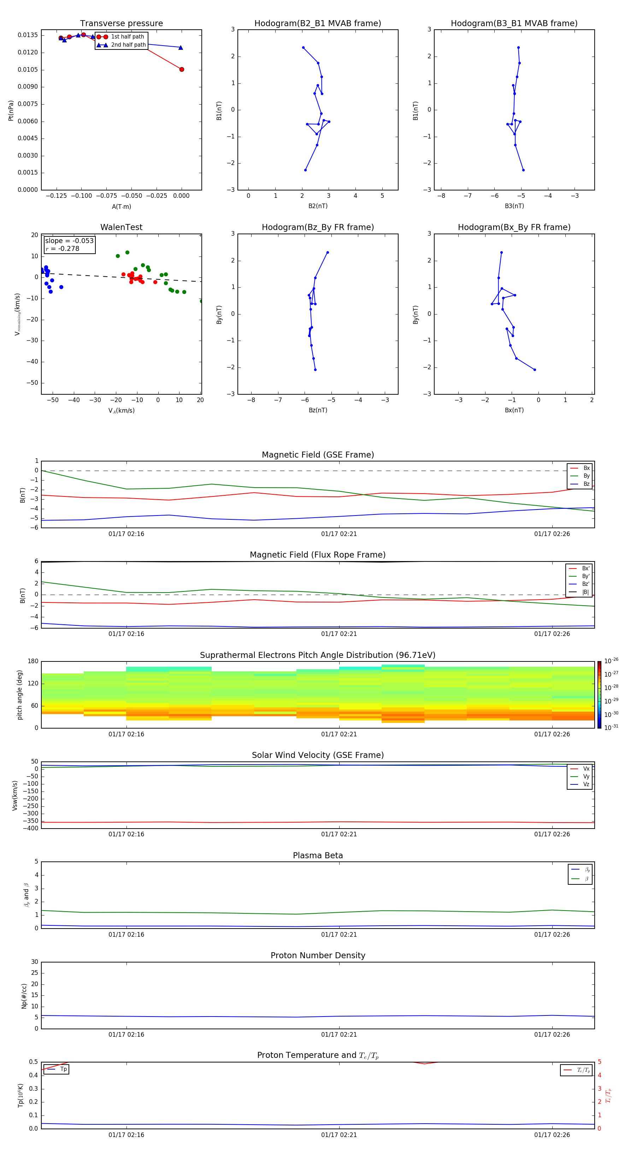Click the "Vz" velocity legend entry
The width and height of the screenshot is (636, 1166).
pos(580,784)
